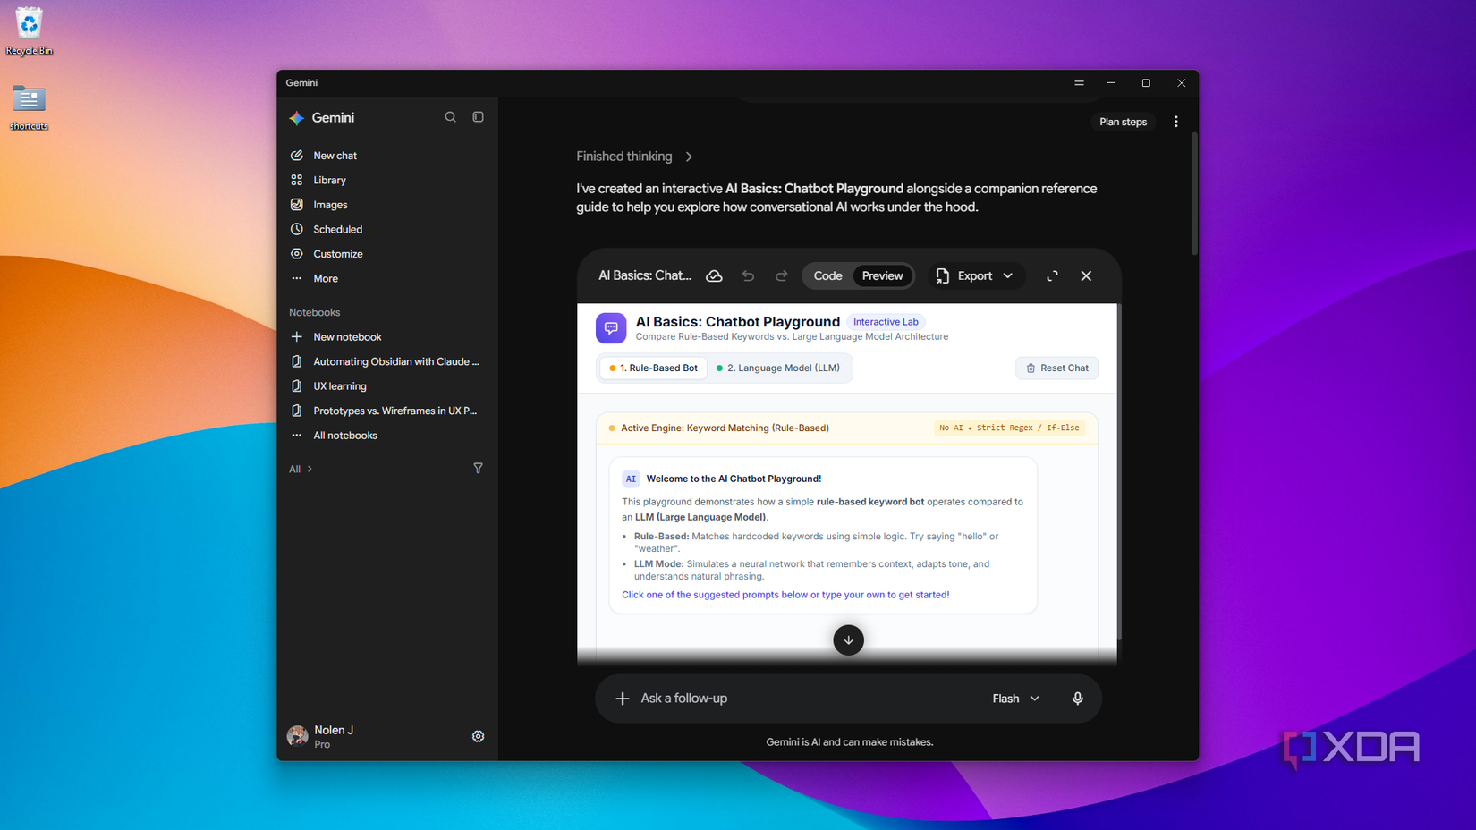Screen dimensions: 1476x830
Task: Activate the microphone voice input
Action: [1078, 699]
